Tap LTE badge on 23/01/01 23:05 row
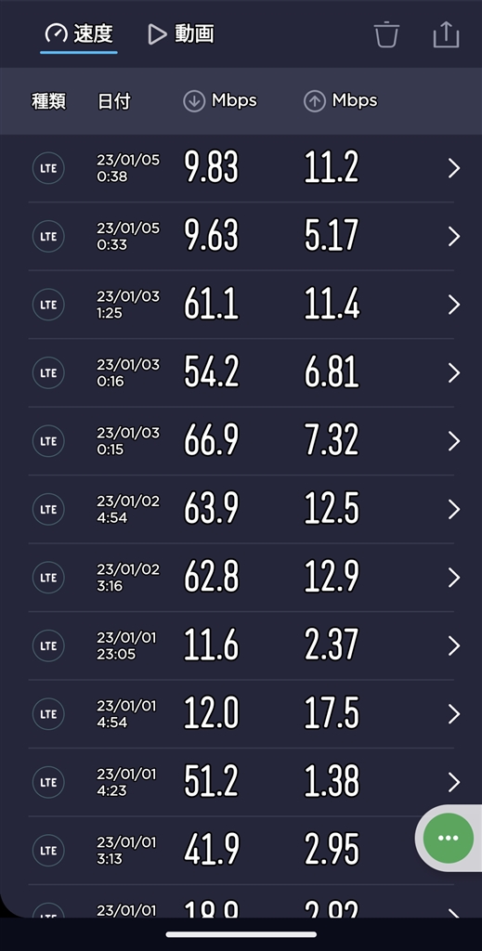The image size is (482, 951). pyautogui.click(x=48, y=646)
